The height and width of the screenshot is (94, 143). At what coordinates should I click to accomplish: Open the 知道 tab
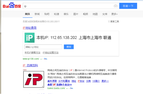(57, 14)
